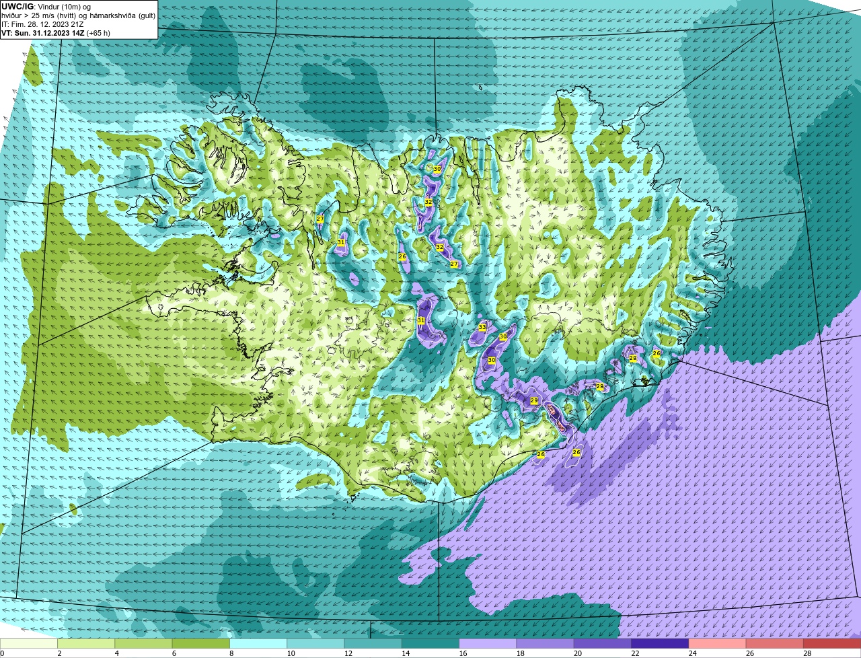
Task: Click the light cyan 8–10 m/s legend swatch
Action: click(258, 644)
